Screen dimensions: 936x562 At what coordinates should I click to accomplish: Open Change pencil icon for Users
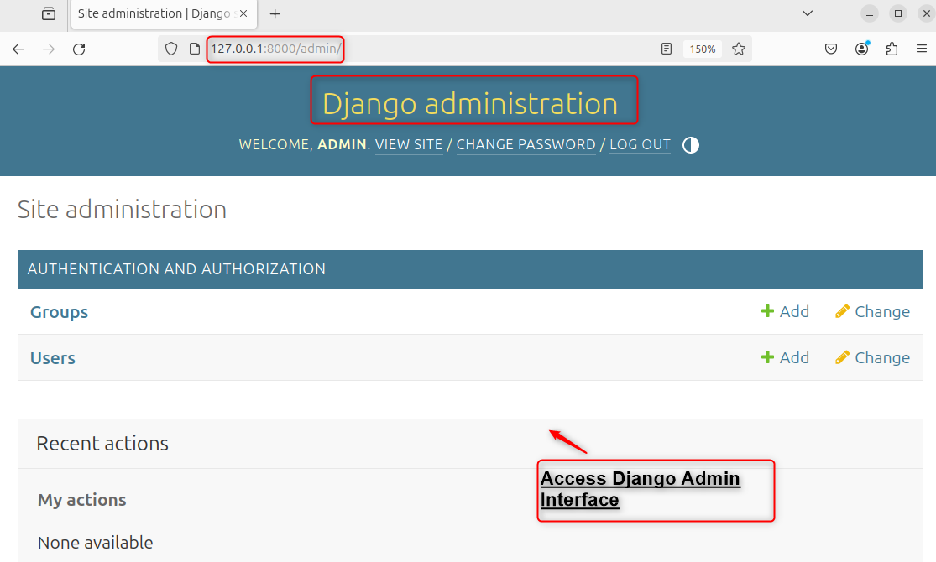click(872, 357)
